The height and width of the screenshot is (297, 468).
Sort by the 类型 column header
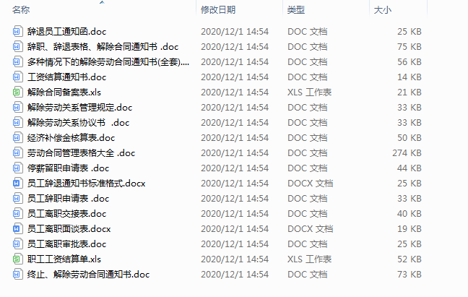click(296, 10)
